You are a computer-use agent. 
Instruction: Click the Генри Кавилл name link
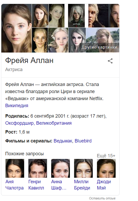click(36, 185)
